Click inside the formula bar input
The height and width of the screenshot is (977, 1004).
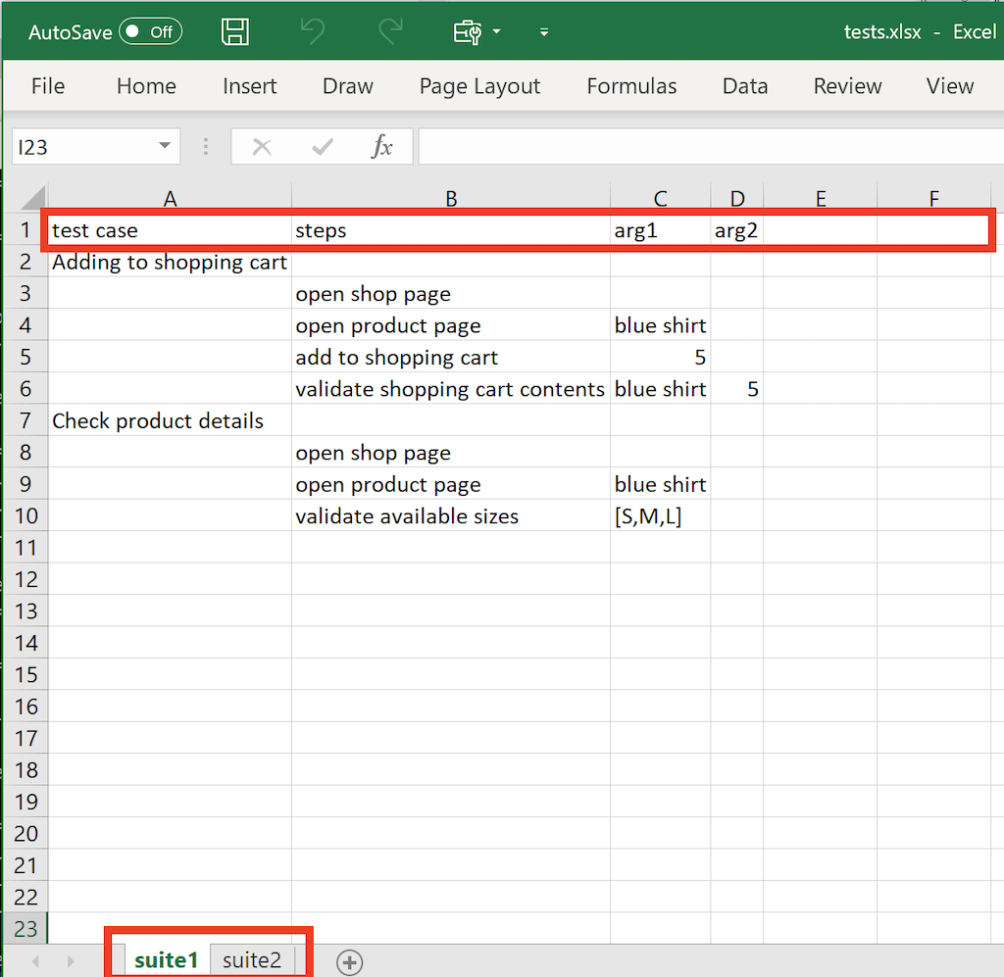(x=711, y=147)
